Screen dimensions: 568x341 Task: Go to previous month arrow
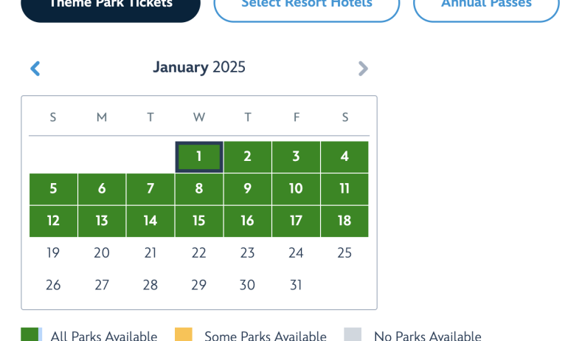[35, 69]
